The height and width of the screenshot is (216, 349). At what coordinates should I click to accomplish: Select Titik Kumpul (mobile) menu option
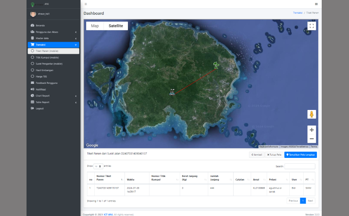click(x=47, y=57)
